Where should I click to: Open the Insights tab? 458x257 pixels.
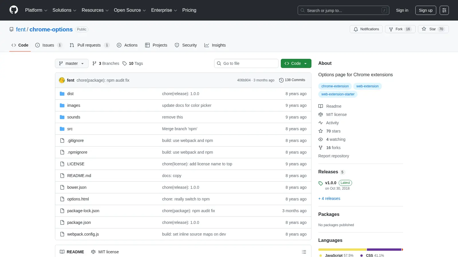pyautogui.click(x=215, y=45)
